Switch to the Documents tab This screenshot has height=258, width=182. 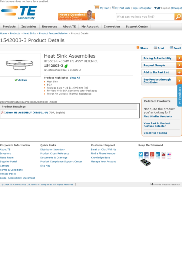click(x=6, y=102)
